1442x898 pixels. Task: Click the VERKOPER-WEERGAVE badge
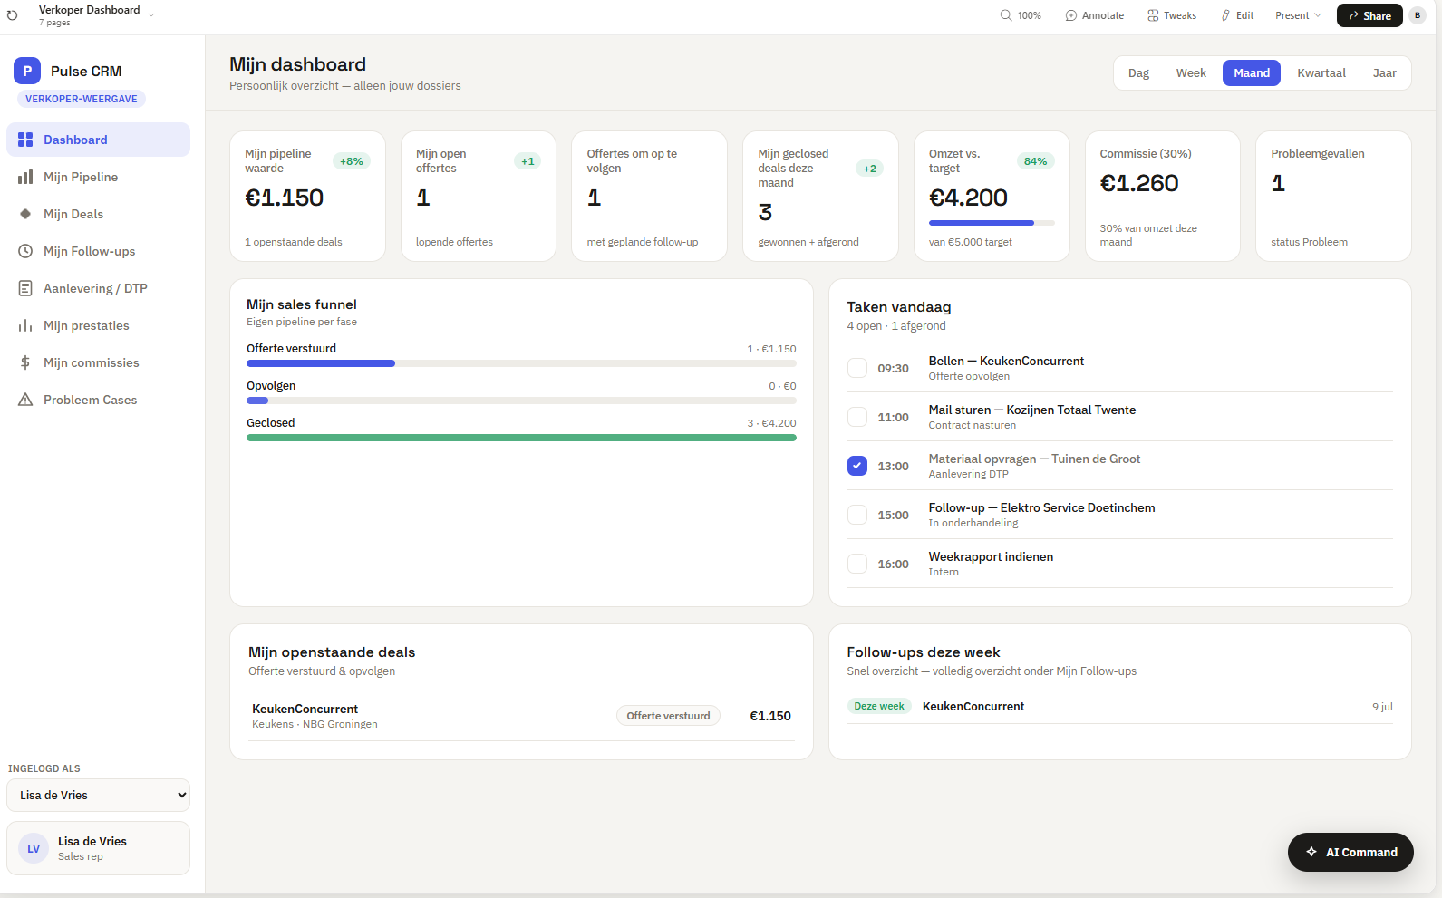tap(82, 99)
